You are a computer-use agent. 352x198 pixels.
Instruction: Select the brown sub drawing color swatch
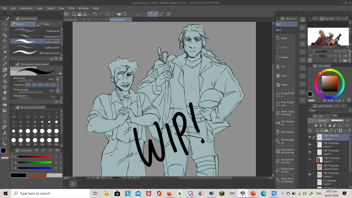coord(37,175)
